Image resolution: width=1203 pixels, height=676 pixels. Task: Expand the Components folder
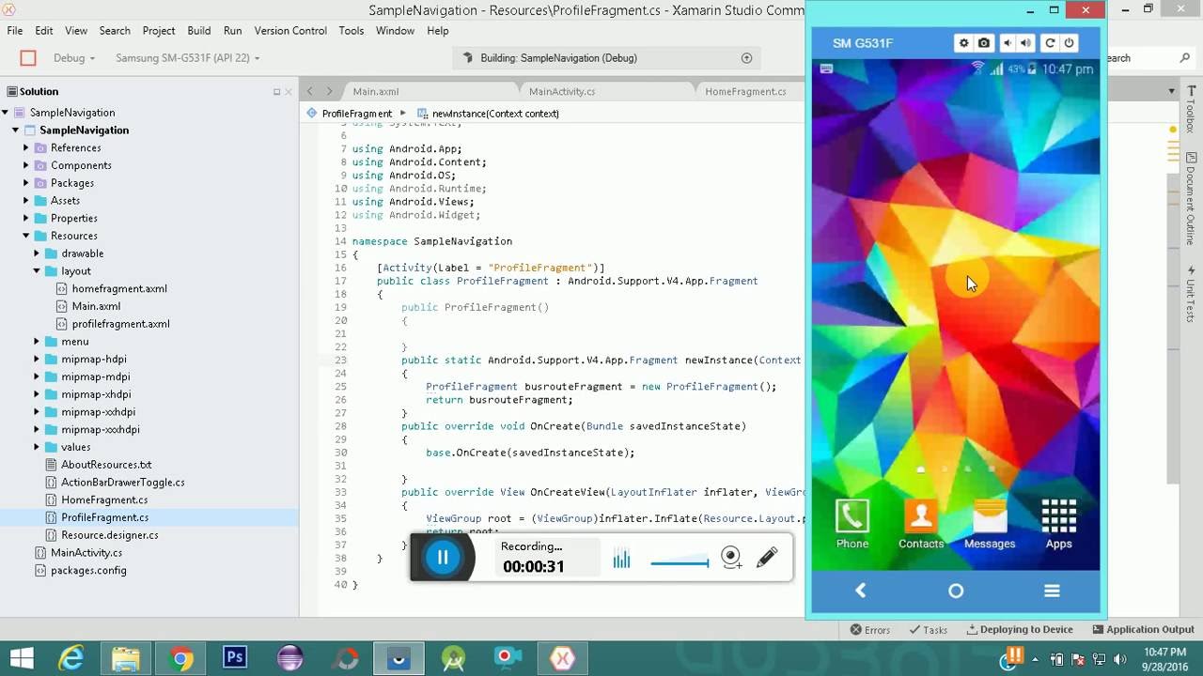(26, 166)
